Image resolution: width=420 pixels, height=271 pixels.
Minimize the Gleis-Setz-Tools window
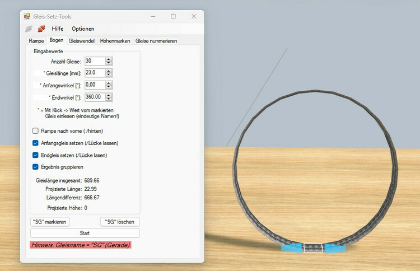tap(153, 16)
